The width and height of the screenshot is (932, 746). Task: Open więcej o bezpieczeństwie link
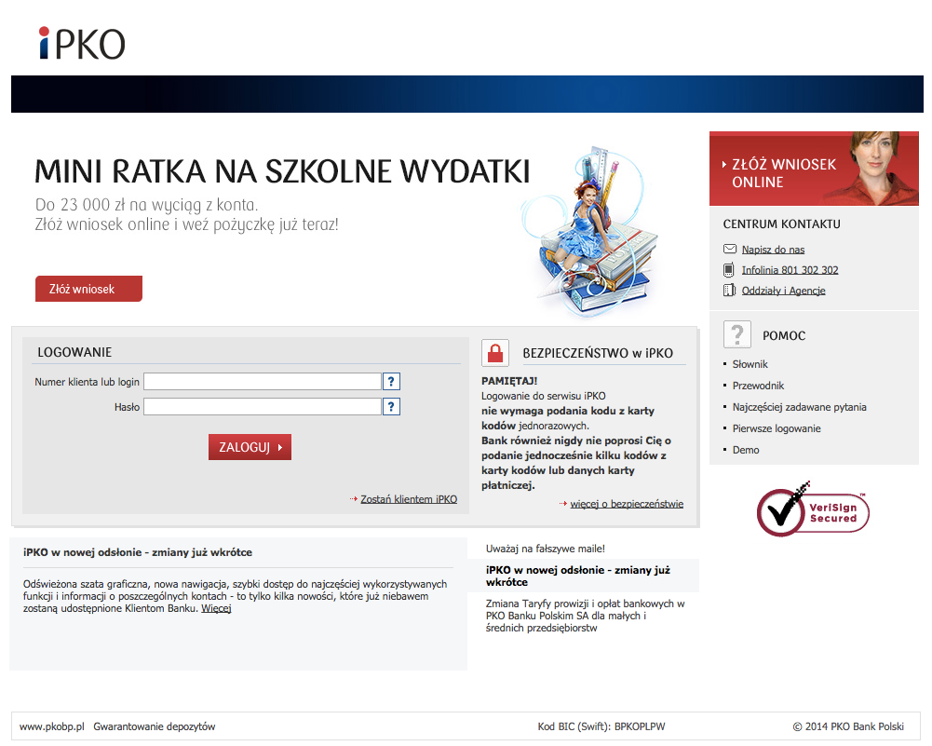627,504
